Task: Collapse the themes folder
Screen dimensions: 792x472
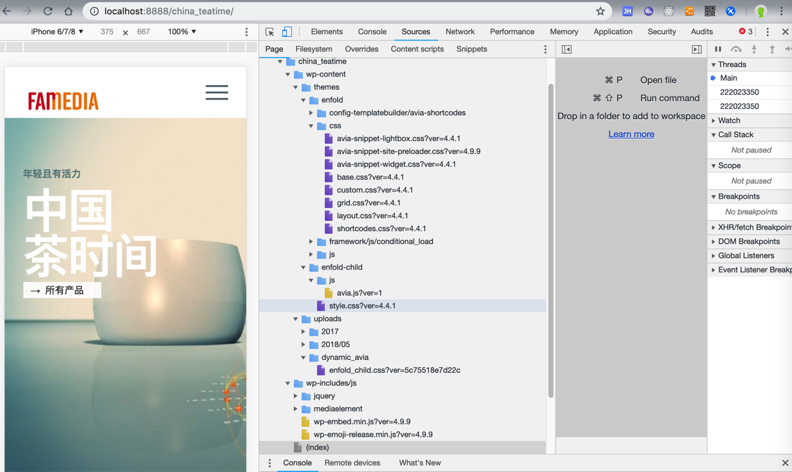Action: point(296,87)
